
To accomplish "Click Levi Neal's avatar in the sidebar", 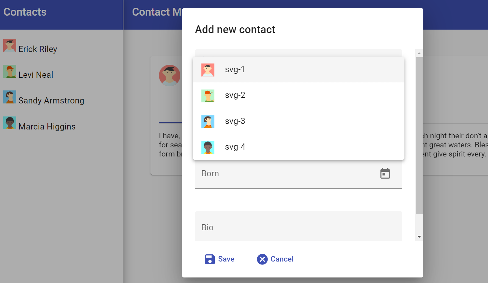I will (x=10, y=71).
